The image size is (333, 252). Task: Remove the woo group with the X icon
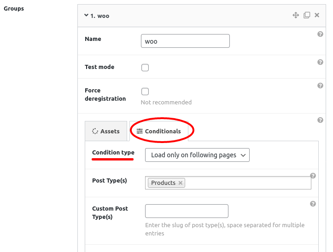coord(317,15)
